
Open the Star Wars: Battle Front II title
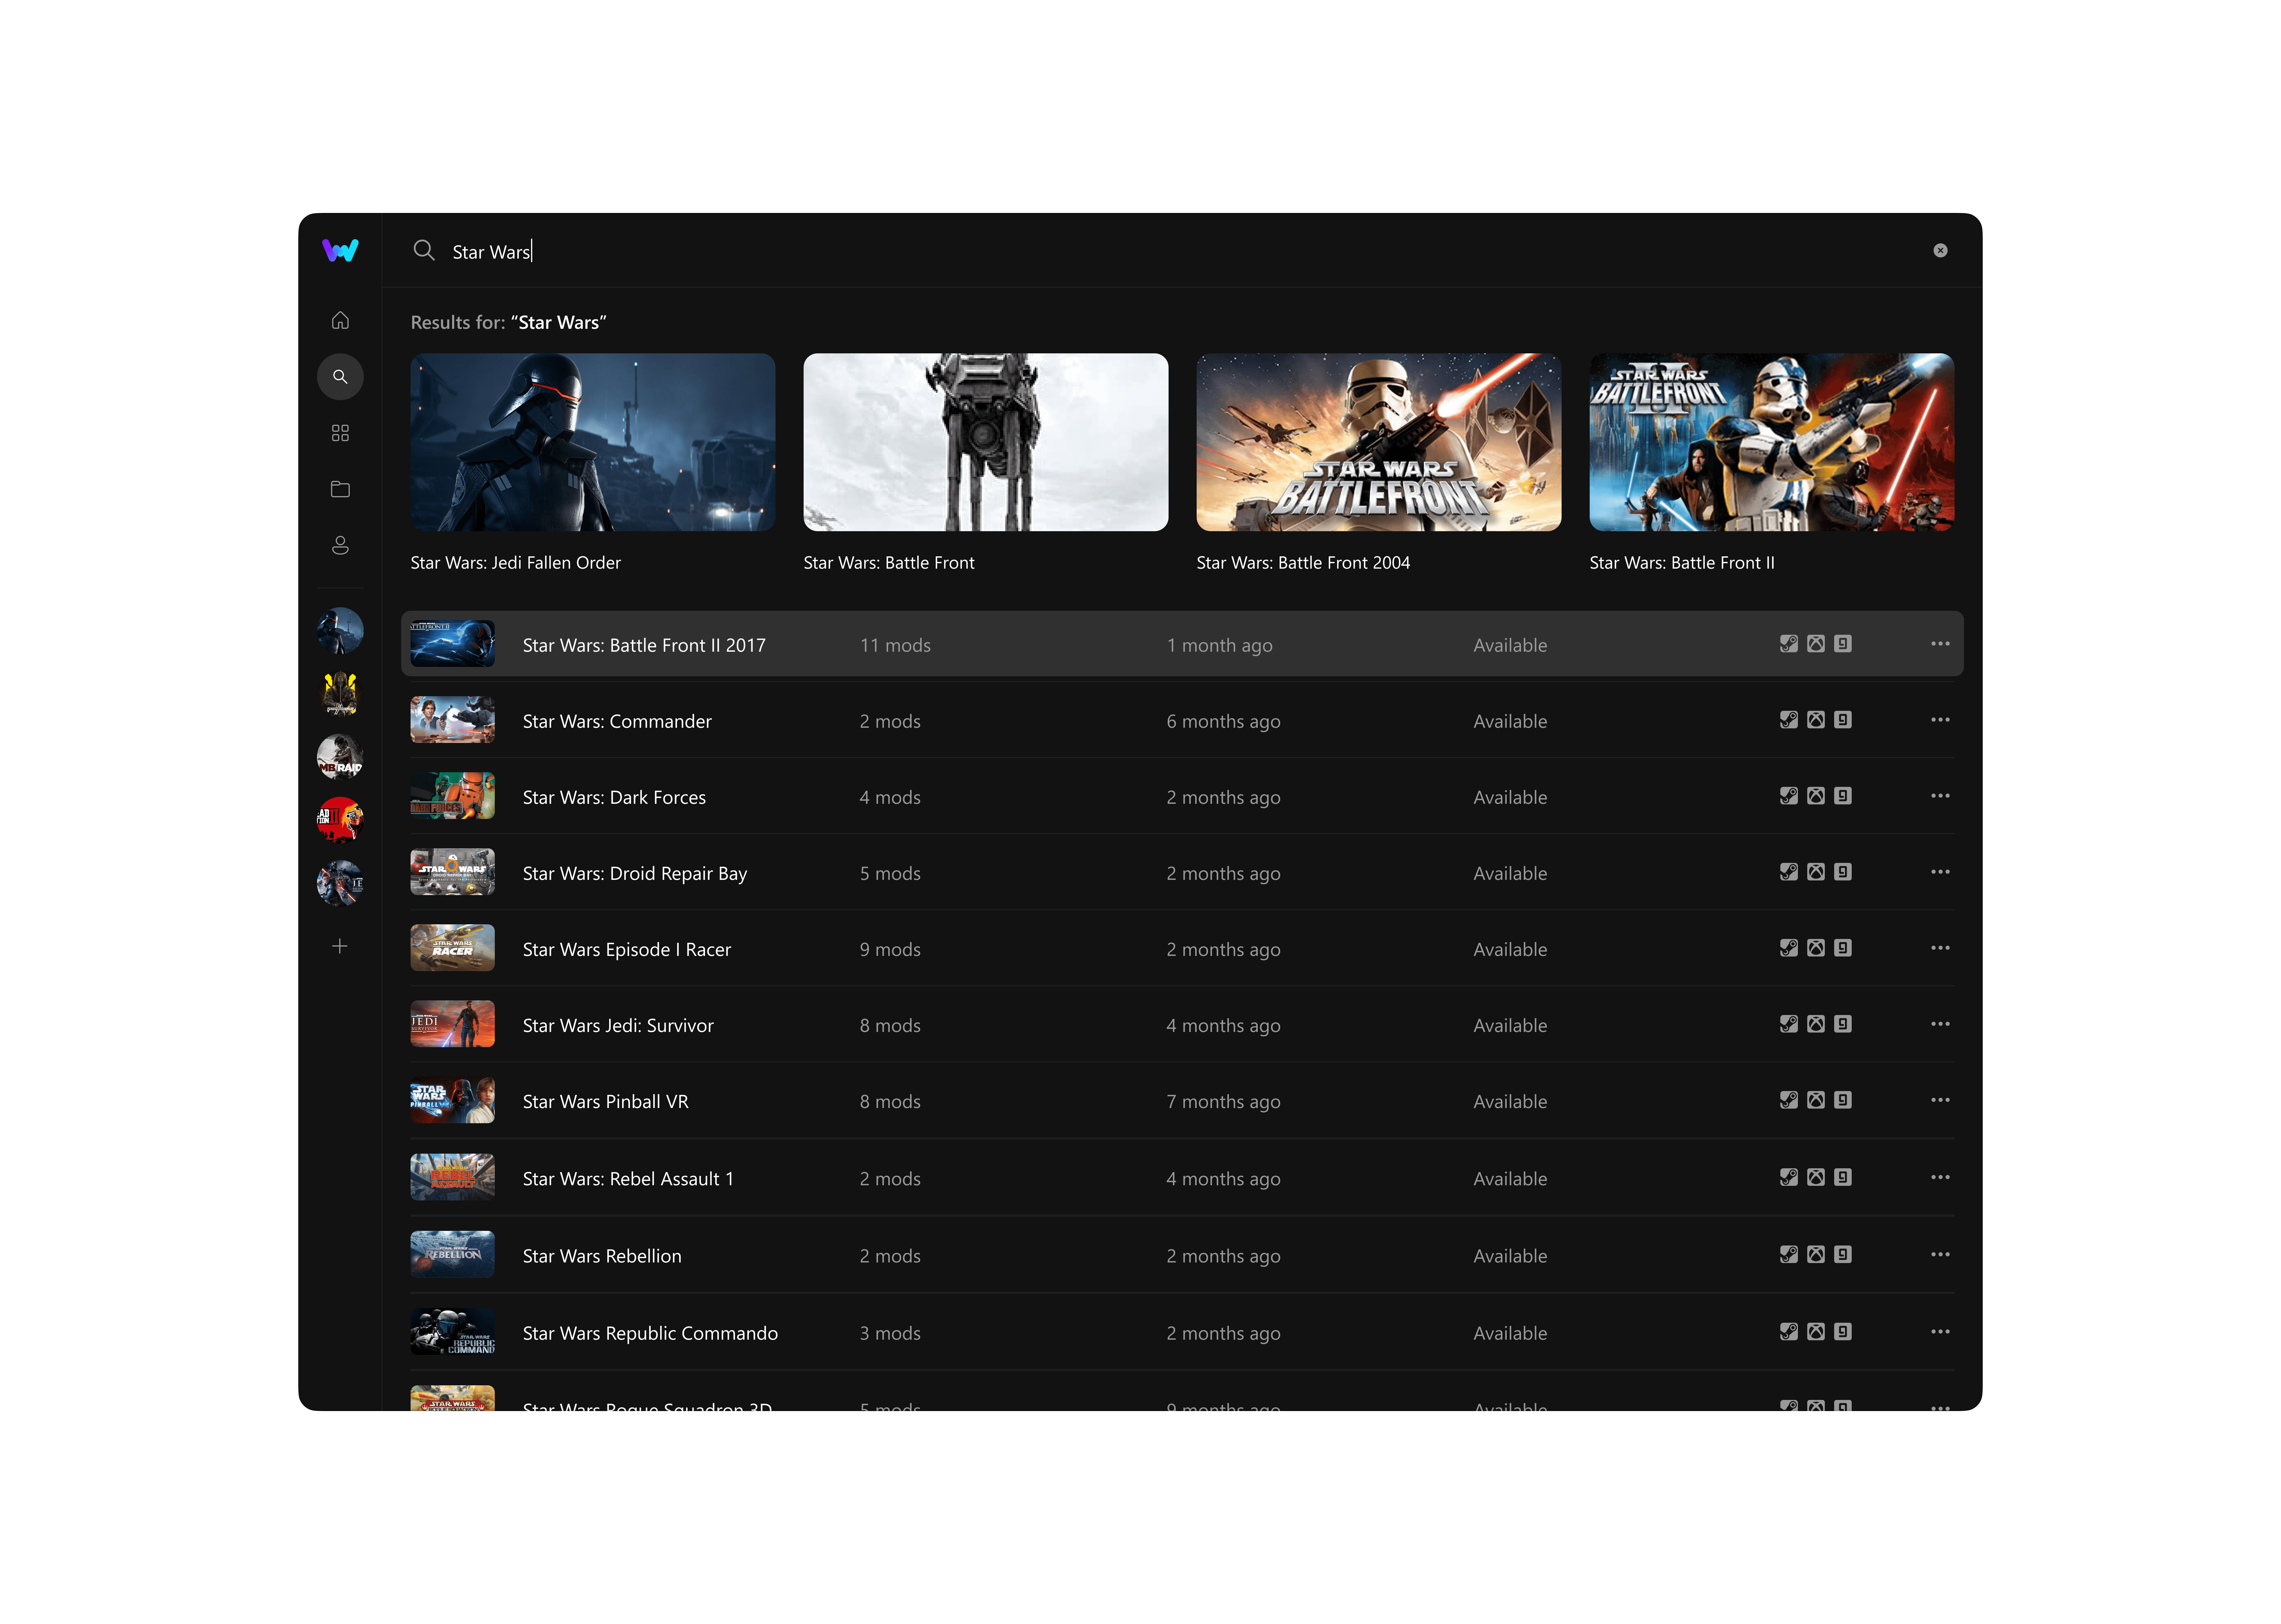[x=1682, y=563]
